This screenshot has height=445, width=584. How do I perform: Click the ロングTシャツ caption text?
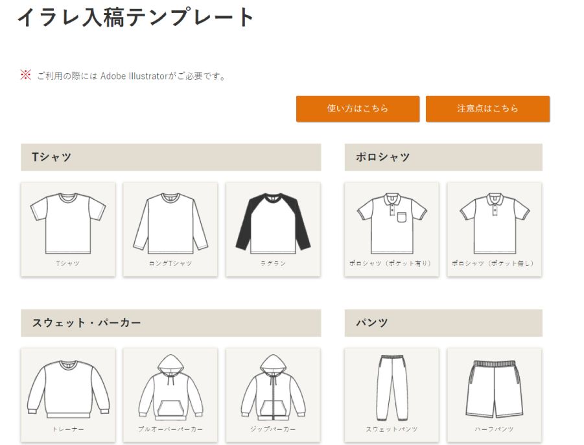click(x=170, y=263)
